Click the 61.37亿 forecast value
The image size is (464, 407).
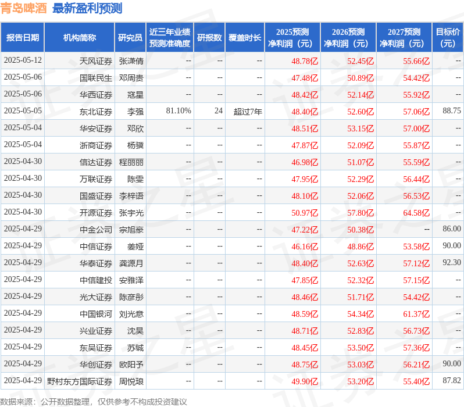coord(416,315)
